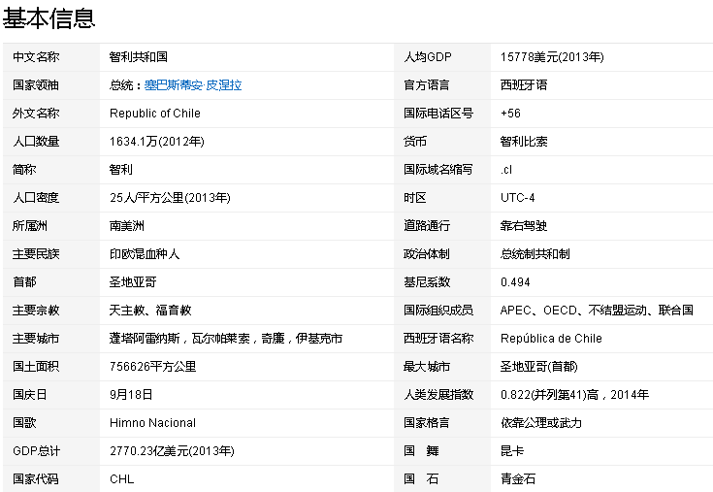Select the Republic of Chile text
Viewport: 713px width, 492px height.
coord(155,114)
